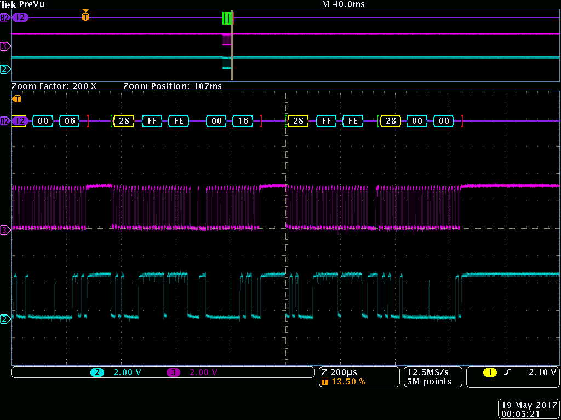Click the second yellow 28 address packet
The height and width of the screenshot is (420, 561).
298,121
